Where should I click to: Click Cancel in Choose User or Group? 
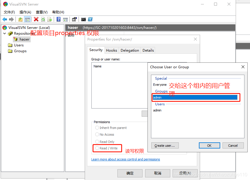(233, 146)
